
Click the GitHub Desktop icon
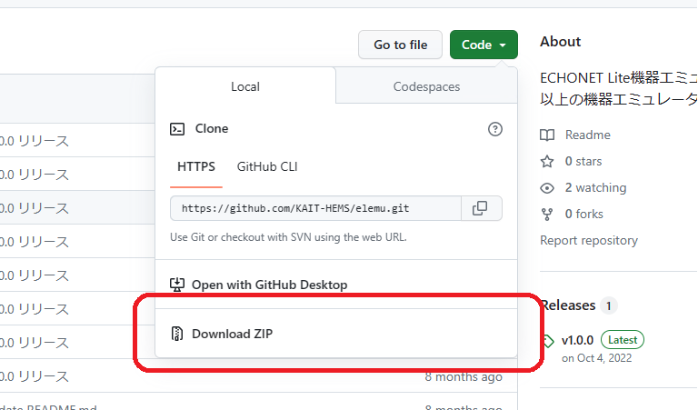178,285
